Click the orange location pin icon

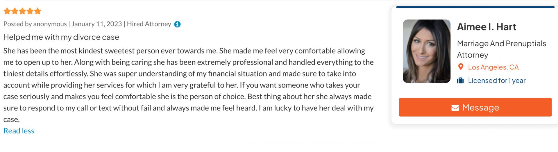coord(461,67)
